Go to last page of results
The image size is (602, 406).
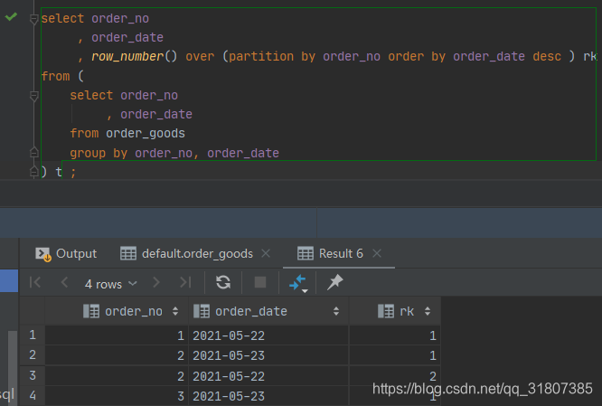pos(186,283)
